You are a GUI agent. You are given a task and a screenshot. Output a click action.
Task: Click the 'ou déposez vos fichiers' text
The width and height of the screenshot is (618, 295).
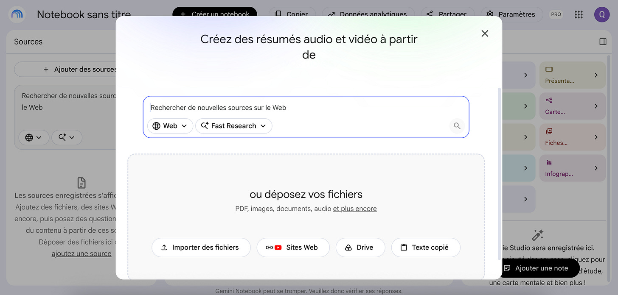pos(306,195)
